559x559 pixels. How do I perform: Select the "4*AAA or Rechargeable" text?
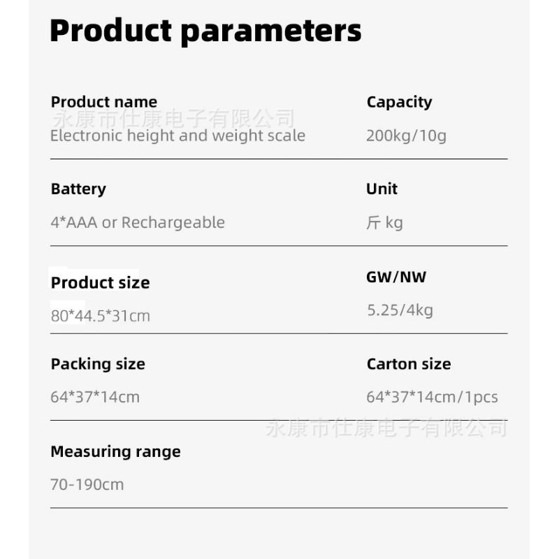(x=138, y=223)
